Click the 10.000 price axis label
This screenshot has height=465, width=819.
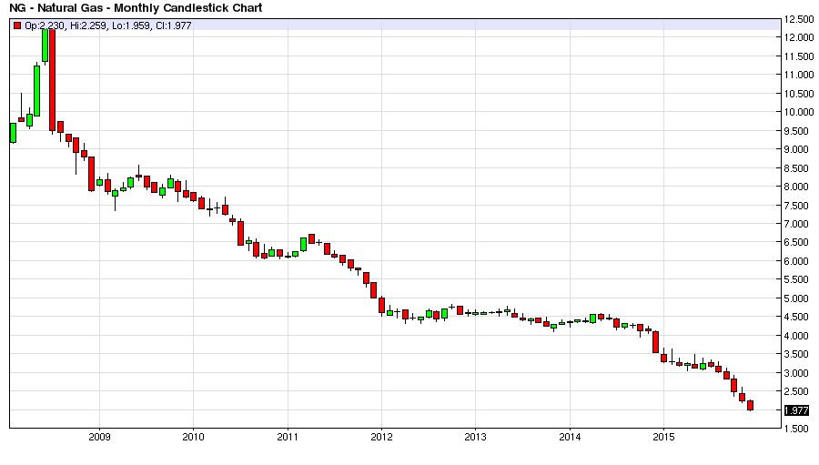[799, 112]
